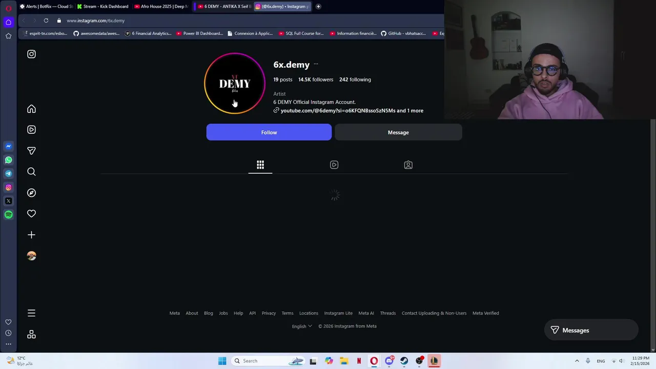Open Instagram panel in Opera sidebar
656x369 pixels.
[x=8, y=187]
